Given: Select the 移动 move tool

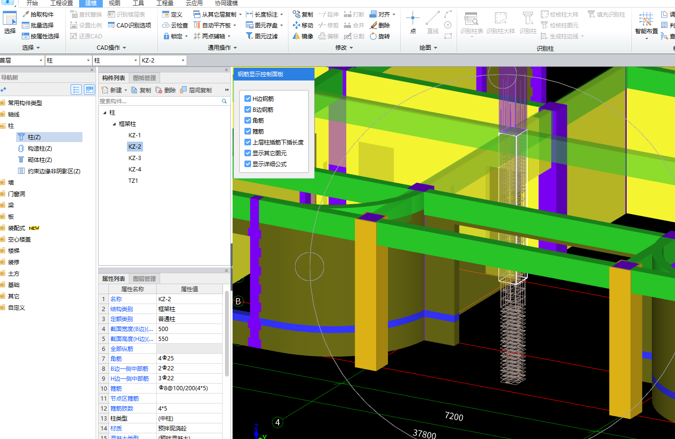Looking at the screenshot, I should click(x=303, y=25).
